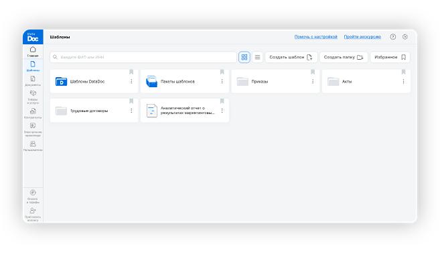The width and height of the screenshot is (440, 257).
Task: Open the sidebar item above Пользователи
Action: [33, 130]
